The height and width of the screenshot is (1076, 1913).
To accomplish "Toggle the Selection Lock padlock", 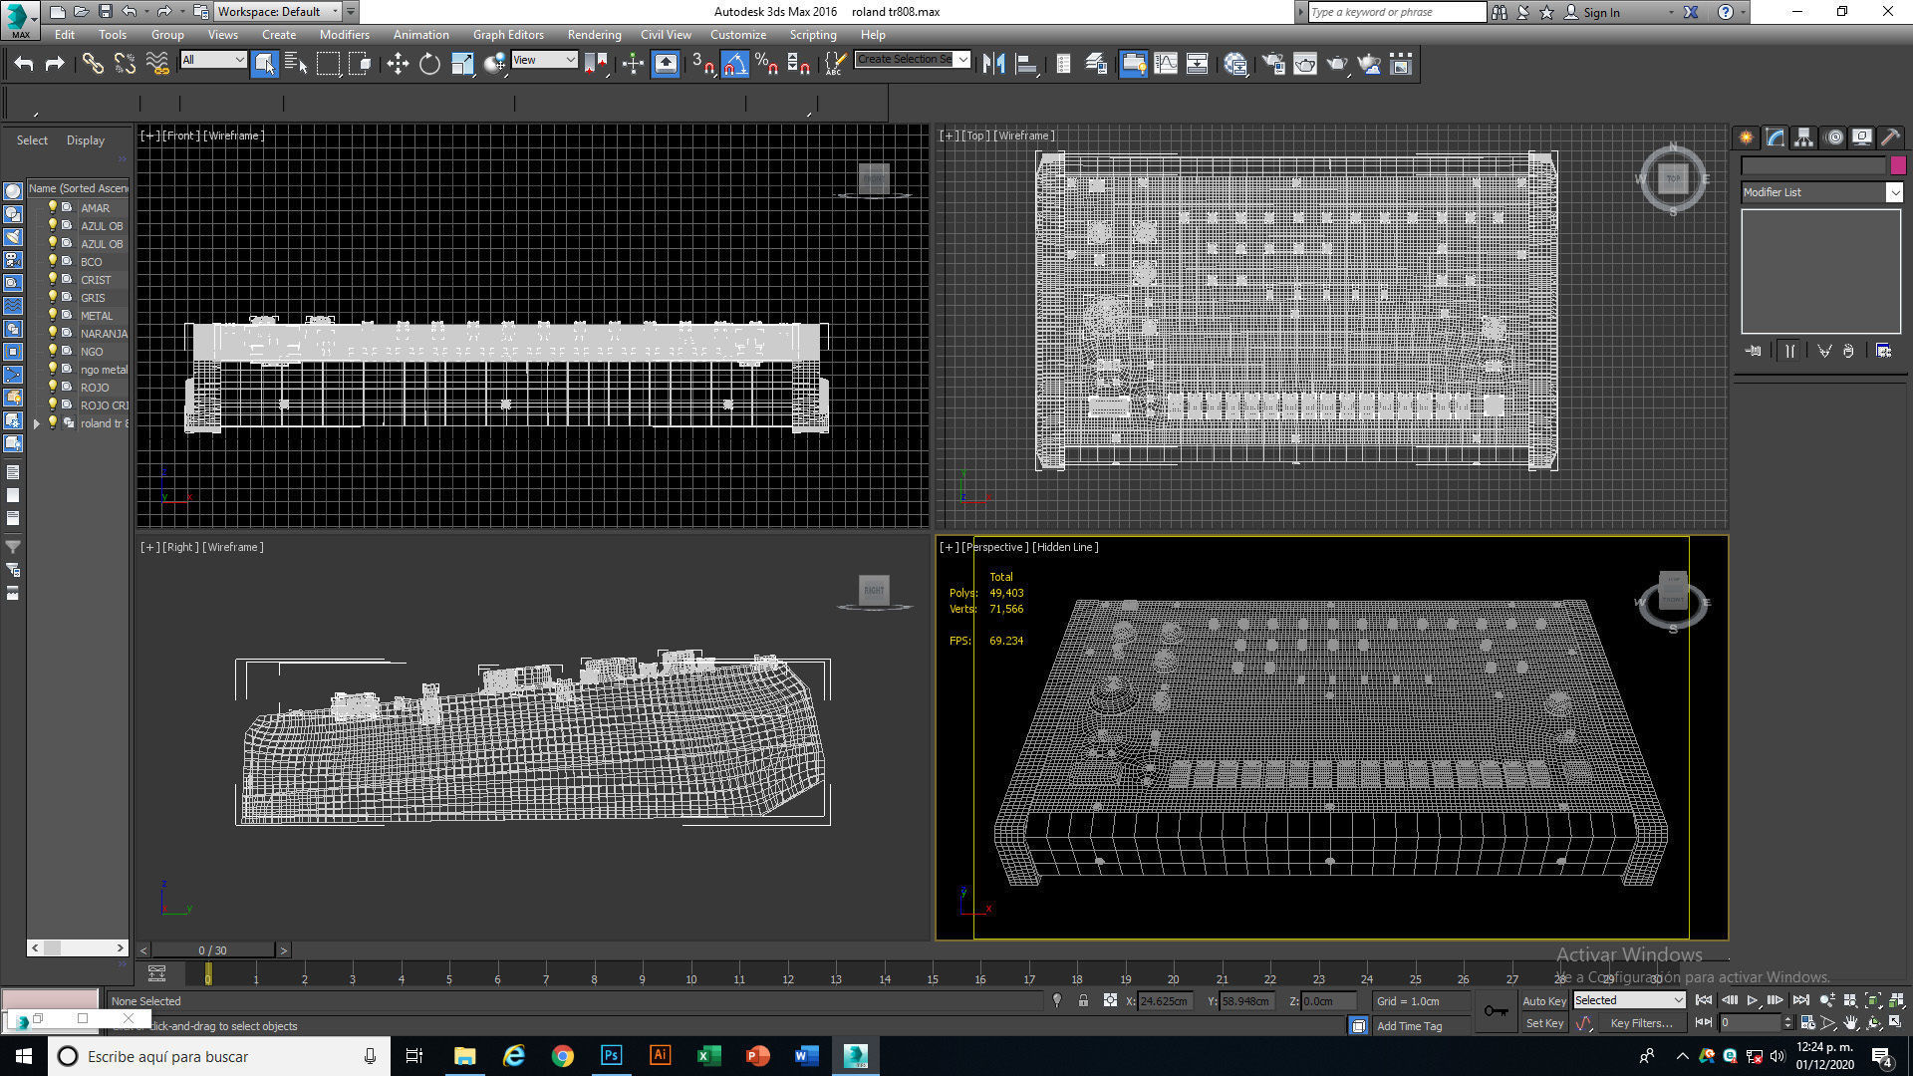I will coord(1083,1000).
